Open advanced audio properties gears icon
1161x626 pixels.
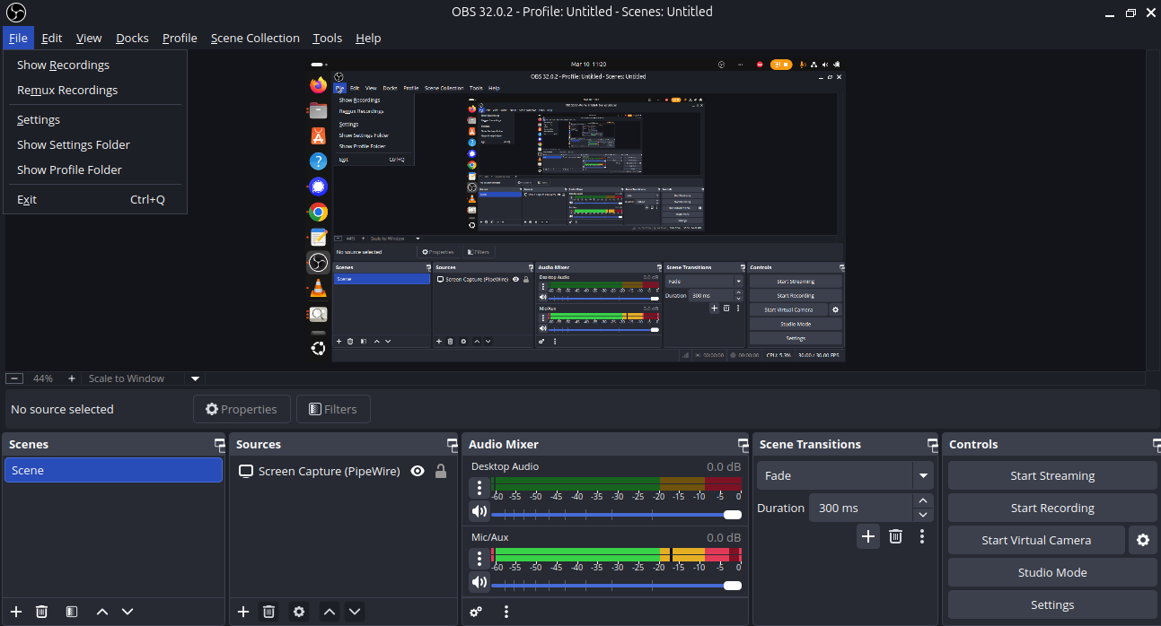(x=476, y=612)
